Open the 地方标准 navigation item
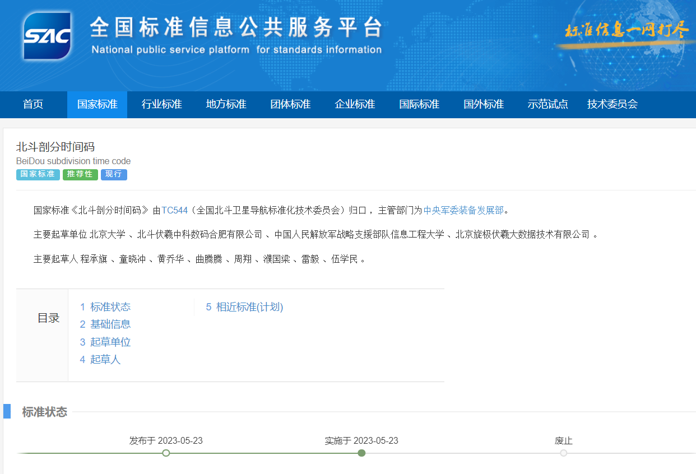The height and width of the screenshot is (474, 696). [x=226, y=104]
